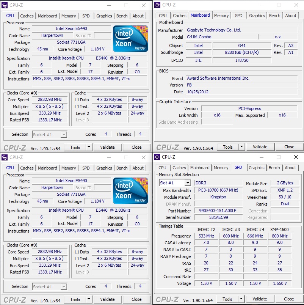
Task: Click the Tools button in the lower-left CPU window
Action: click(x=75, y=299)
